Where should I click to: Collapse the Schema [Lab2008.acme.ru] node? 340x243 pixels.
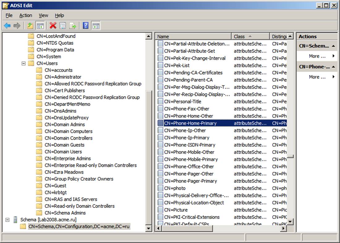click(x=7, y=220)
